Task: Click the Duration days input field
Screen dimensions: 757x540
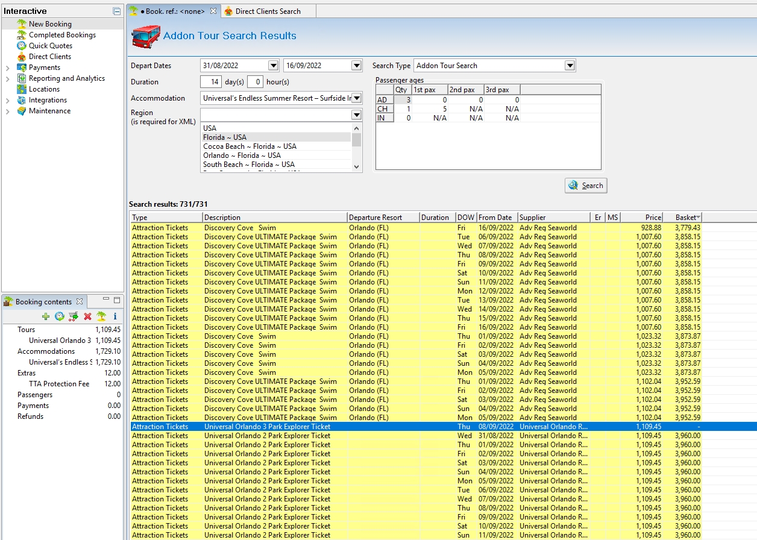Action: tap(211, 82)
